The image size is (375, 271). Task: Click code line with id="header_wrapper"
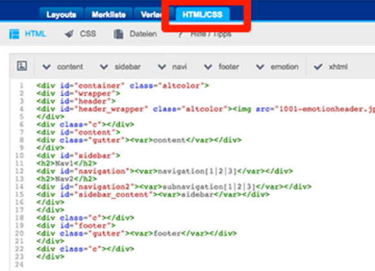[206, 109]
